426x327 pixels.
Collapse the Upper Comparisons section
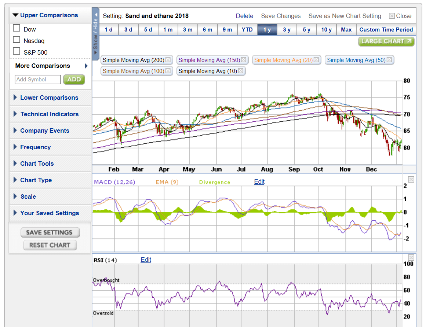[x=46, y=15]
